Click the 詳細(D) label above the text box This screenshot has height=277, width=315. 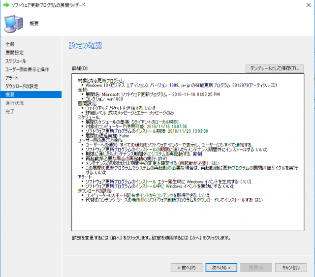tap(80, 68)
